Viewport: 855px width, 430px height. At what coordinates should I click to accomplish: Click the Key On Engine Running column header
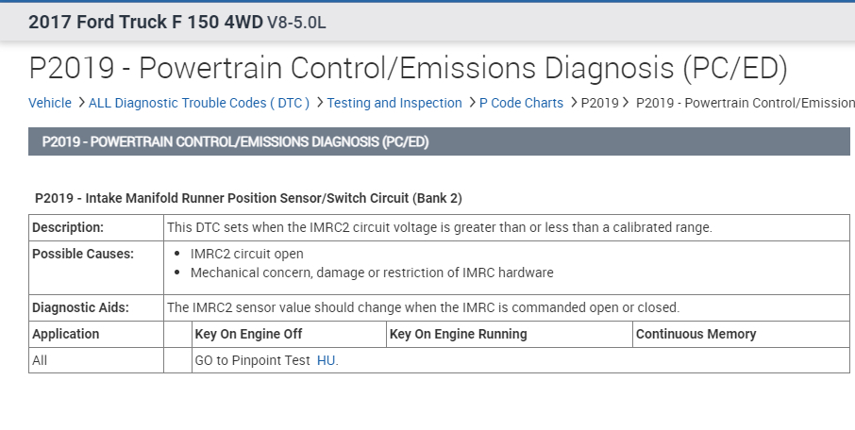click(458, 334)
